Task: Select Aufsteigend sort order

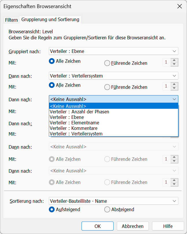Action: [x=52, y=209]
